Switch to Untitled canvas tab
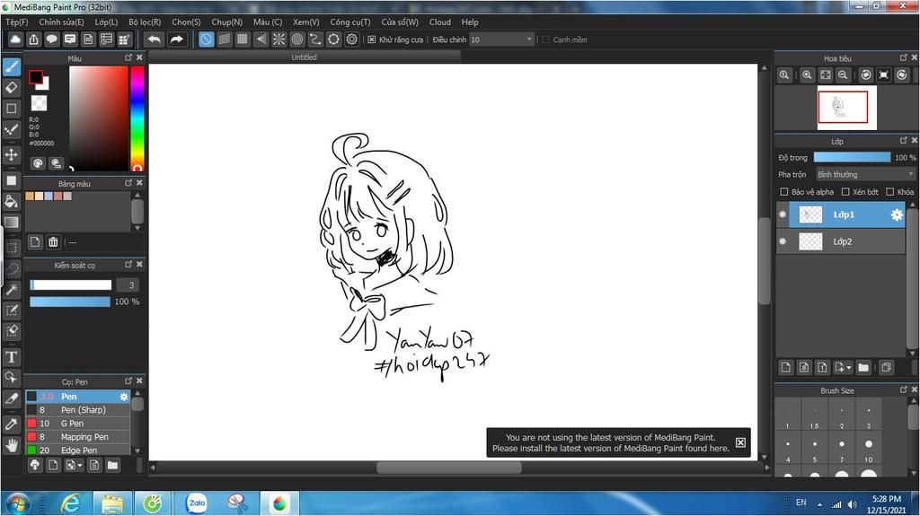The height and width of the screenshot is (516, 920). tap(304, 57)
